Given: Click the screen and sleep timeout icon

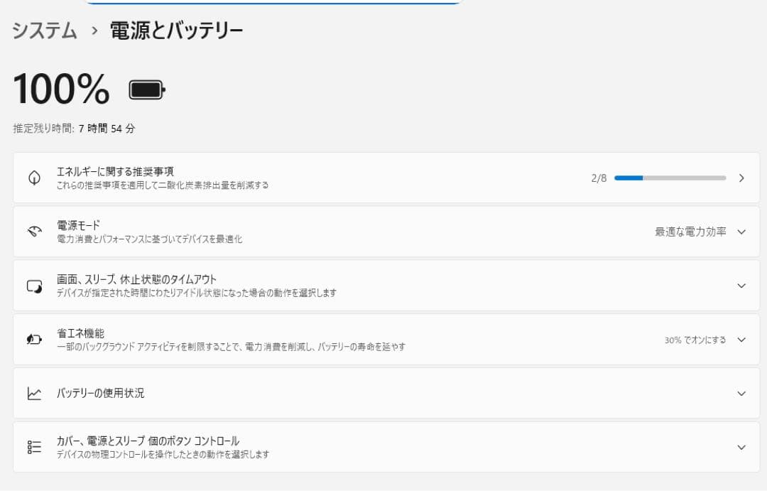Looking at the screenshot, I should point(33,285).
